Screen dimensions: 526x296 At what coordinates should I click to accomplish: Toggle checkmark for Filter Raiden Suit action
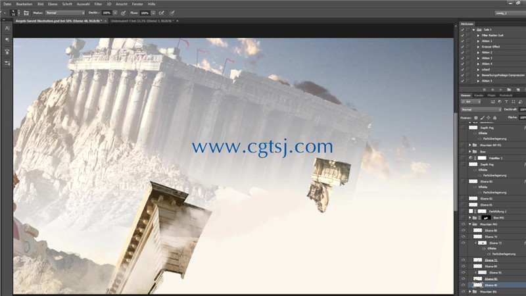(463, 36)
